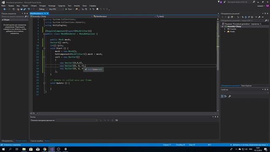
Task: Select the Assembly-CSharp project row
Action: pyautogui.click(x=245, y=27)
